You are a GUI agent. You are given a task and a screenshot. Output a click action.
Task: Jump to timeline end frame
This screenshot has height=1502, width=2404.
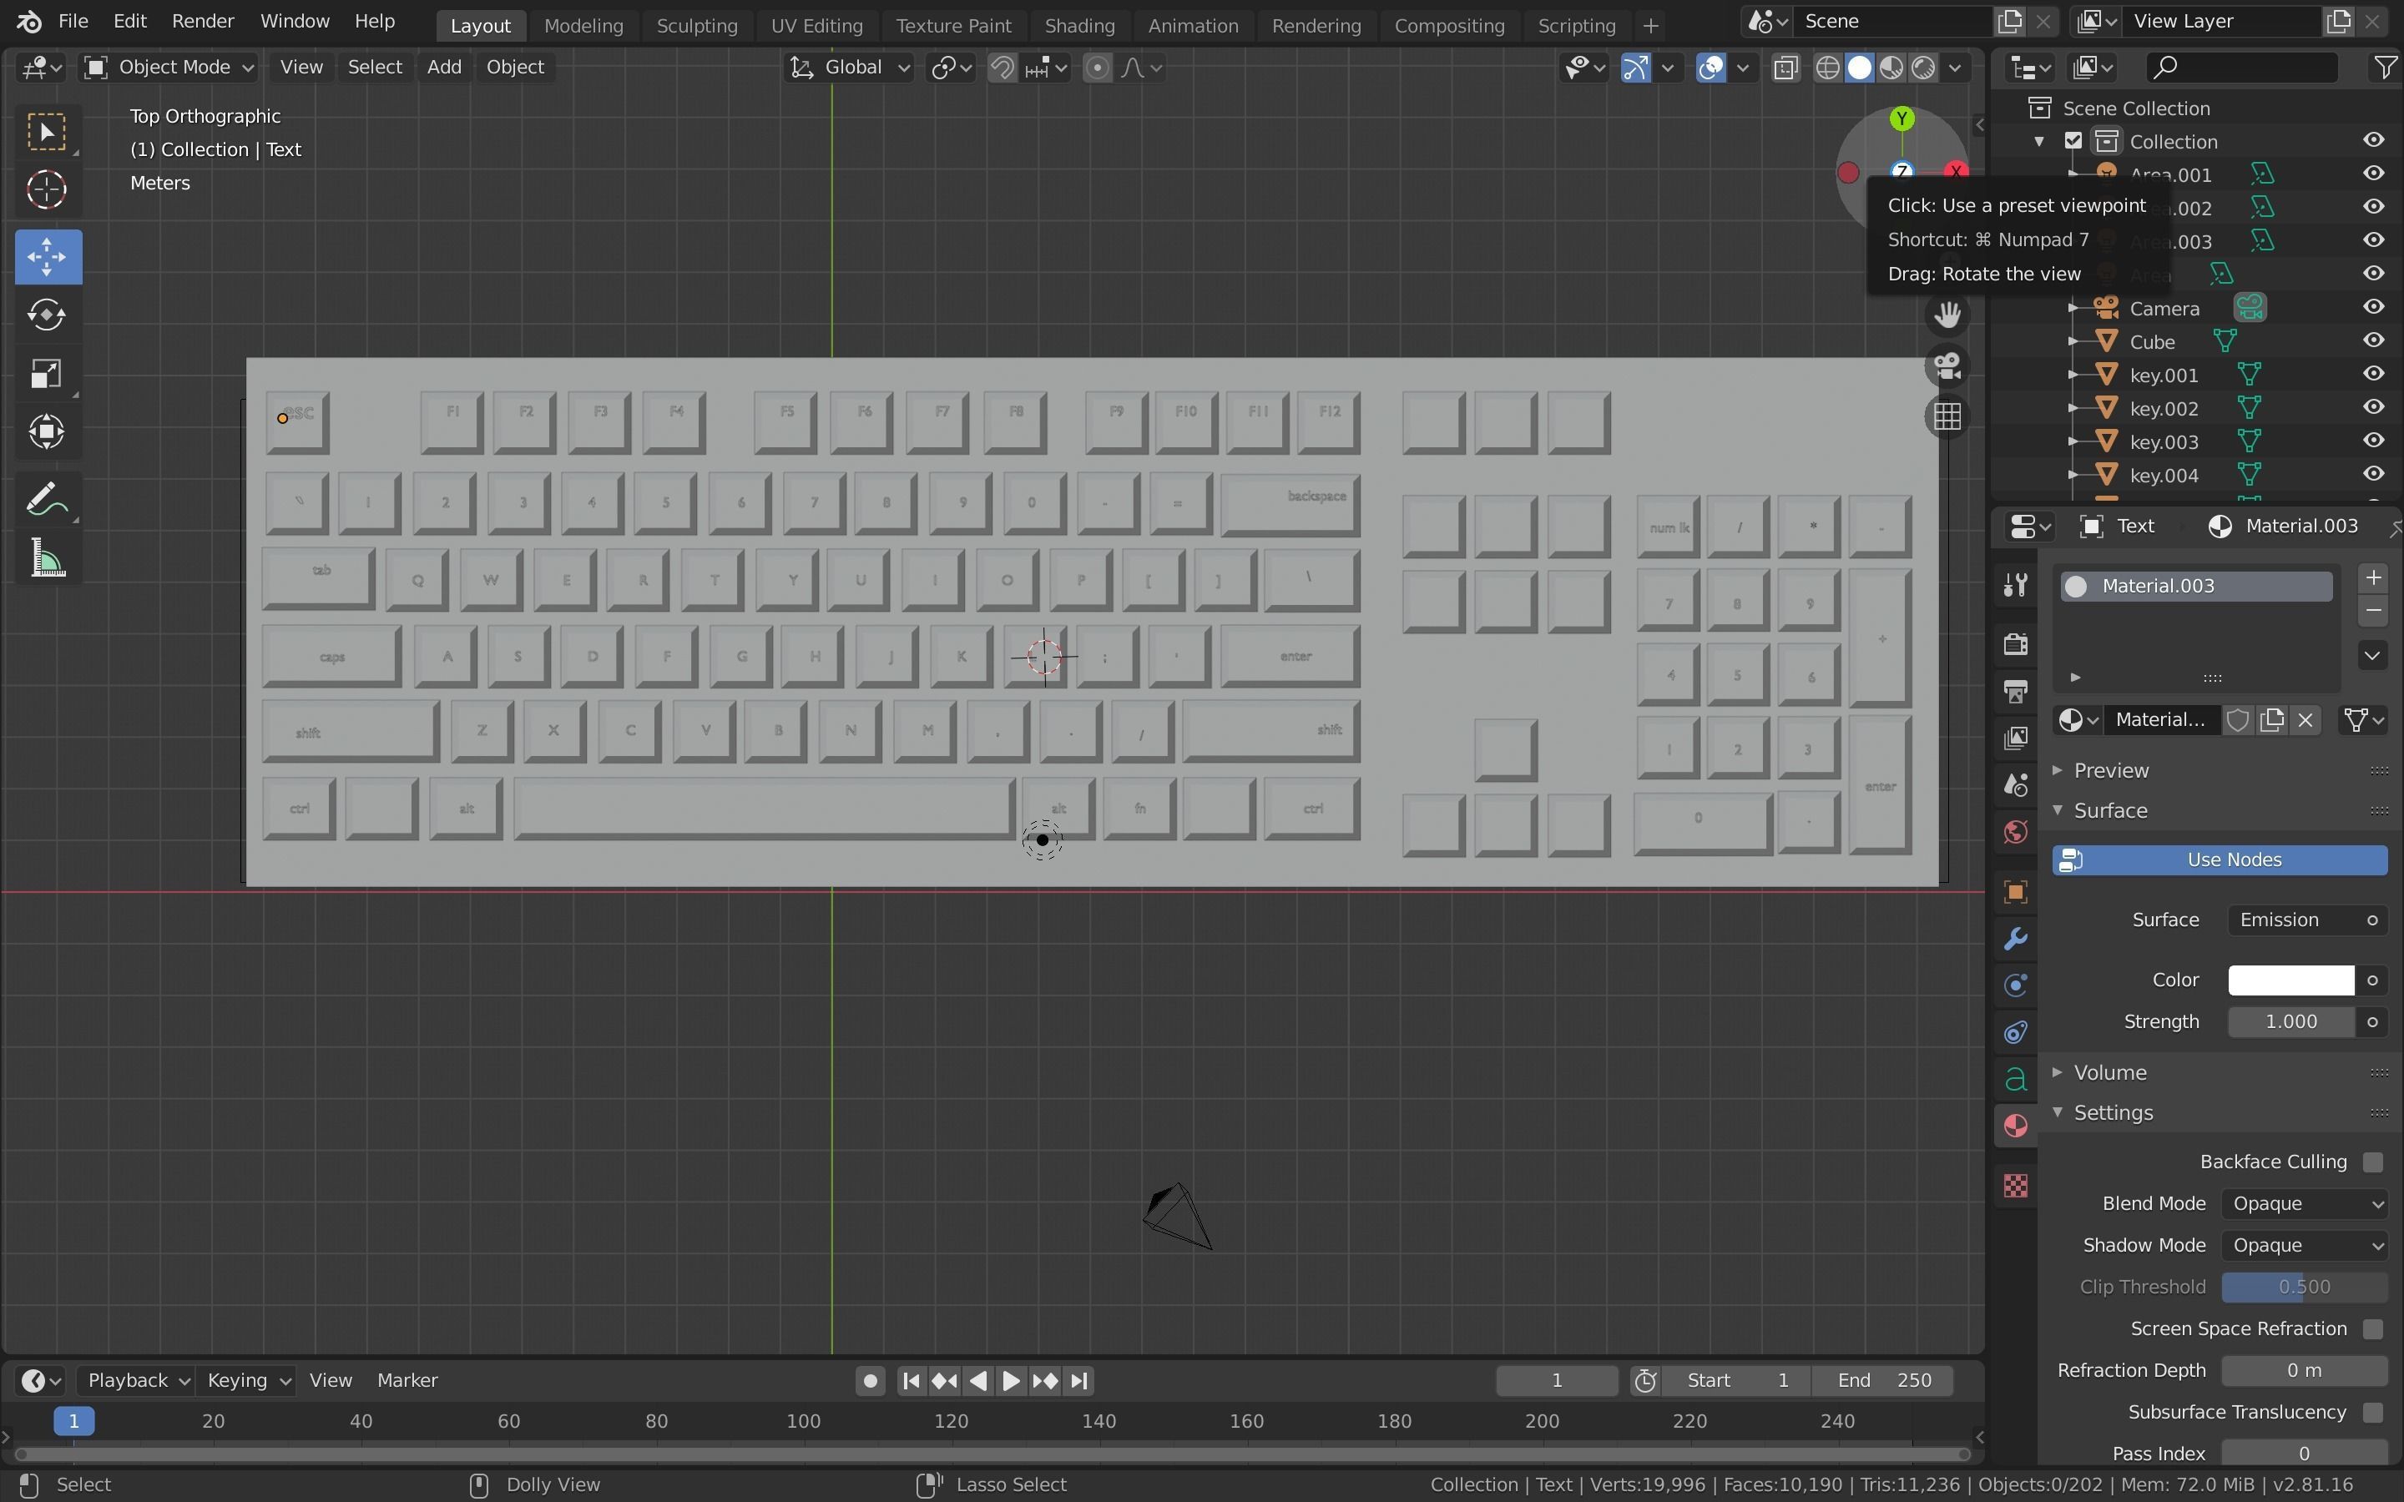tap(1080, 1381)
